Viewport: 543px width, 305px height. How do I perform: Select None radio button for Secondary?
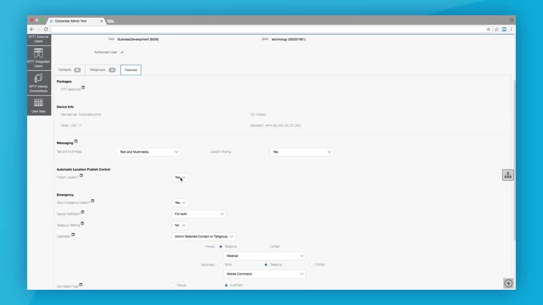(x=221, y=265)
